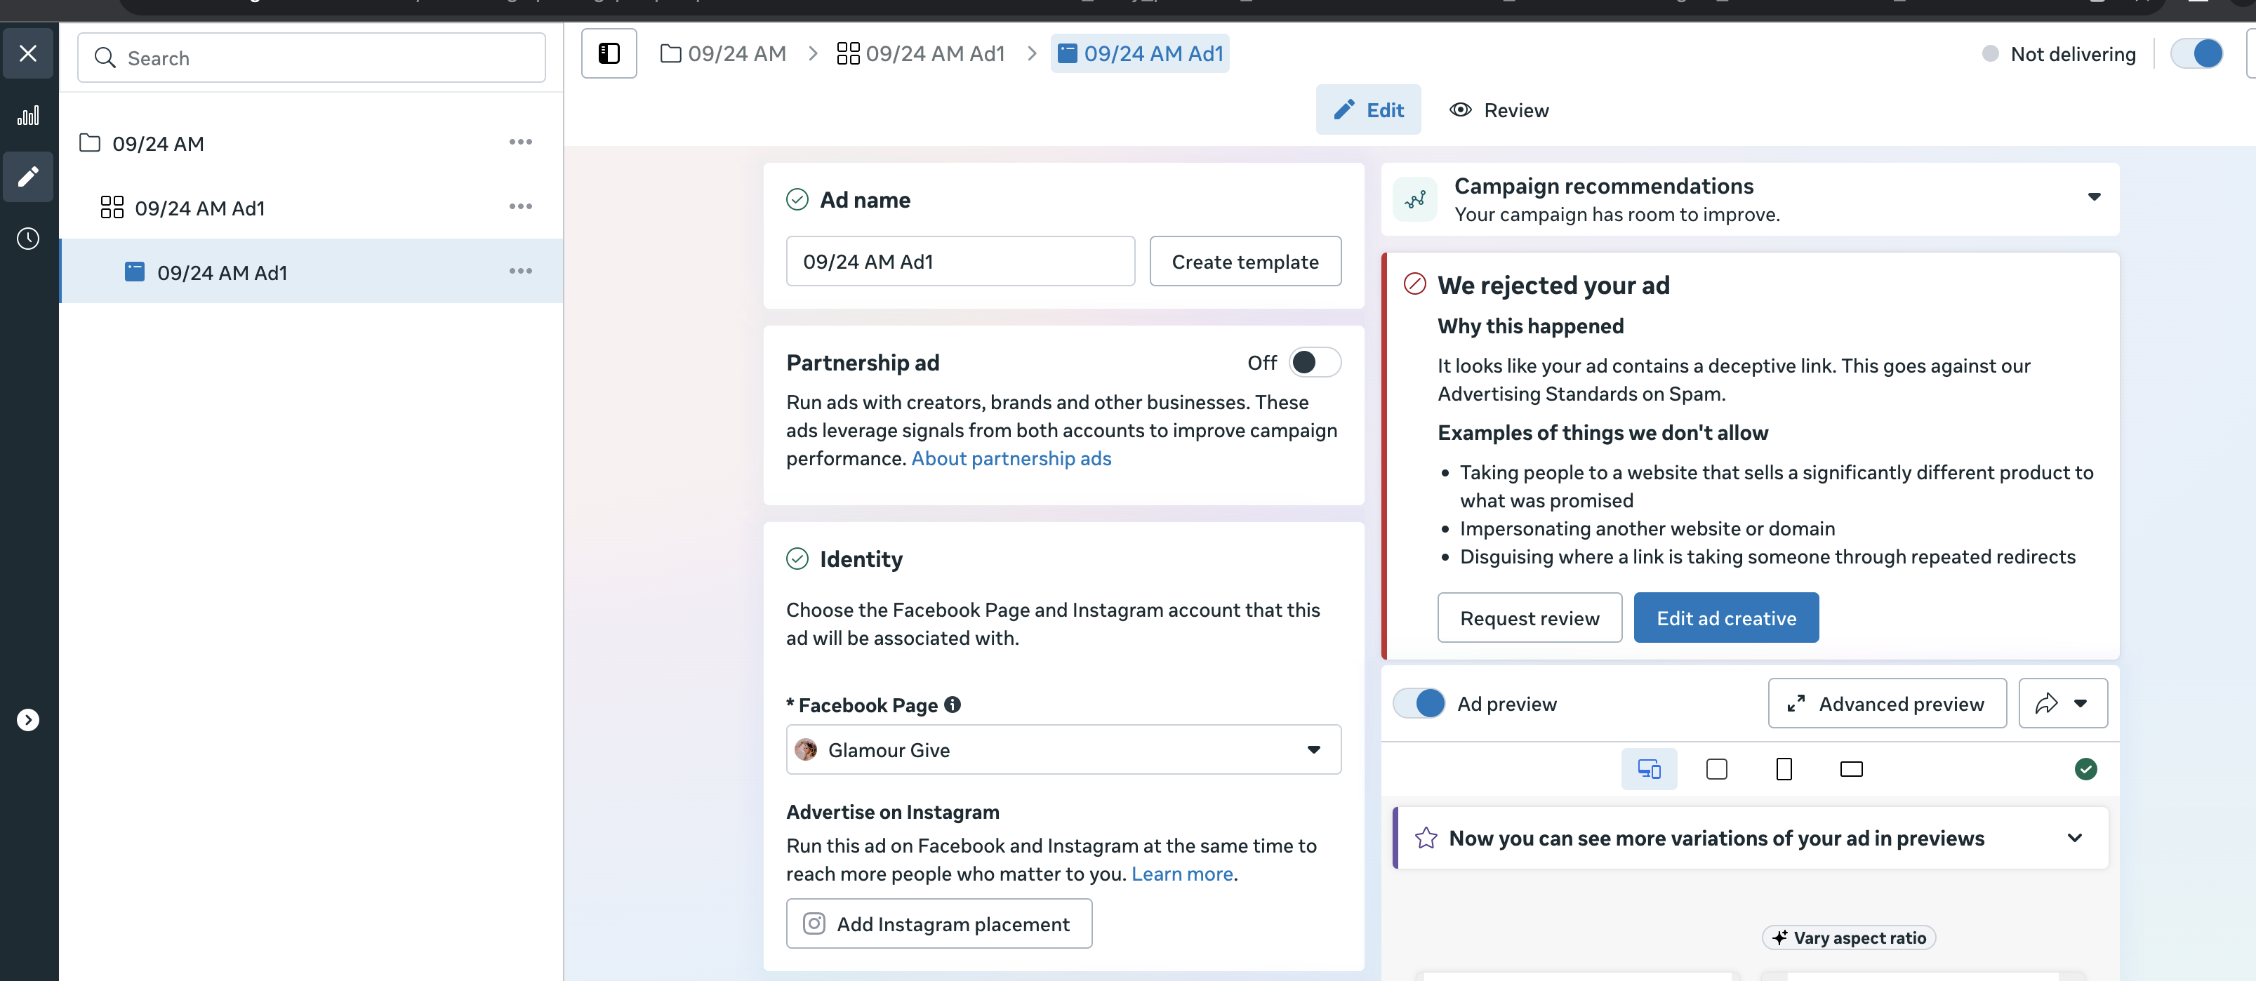
Task: Toggle the Ad preview switch
Action: coord(1419,703)
